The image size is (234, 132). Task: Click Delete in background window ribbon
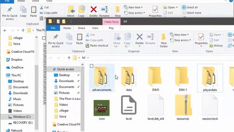click(94, 11)
